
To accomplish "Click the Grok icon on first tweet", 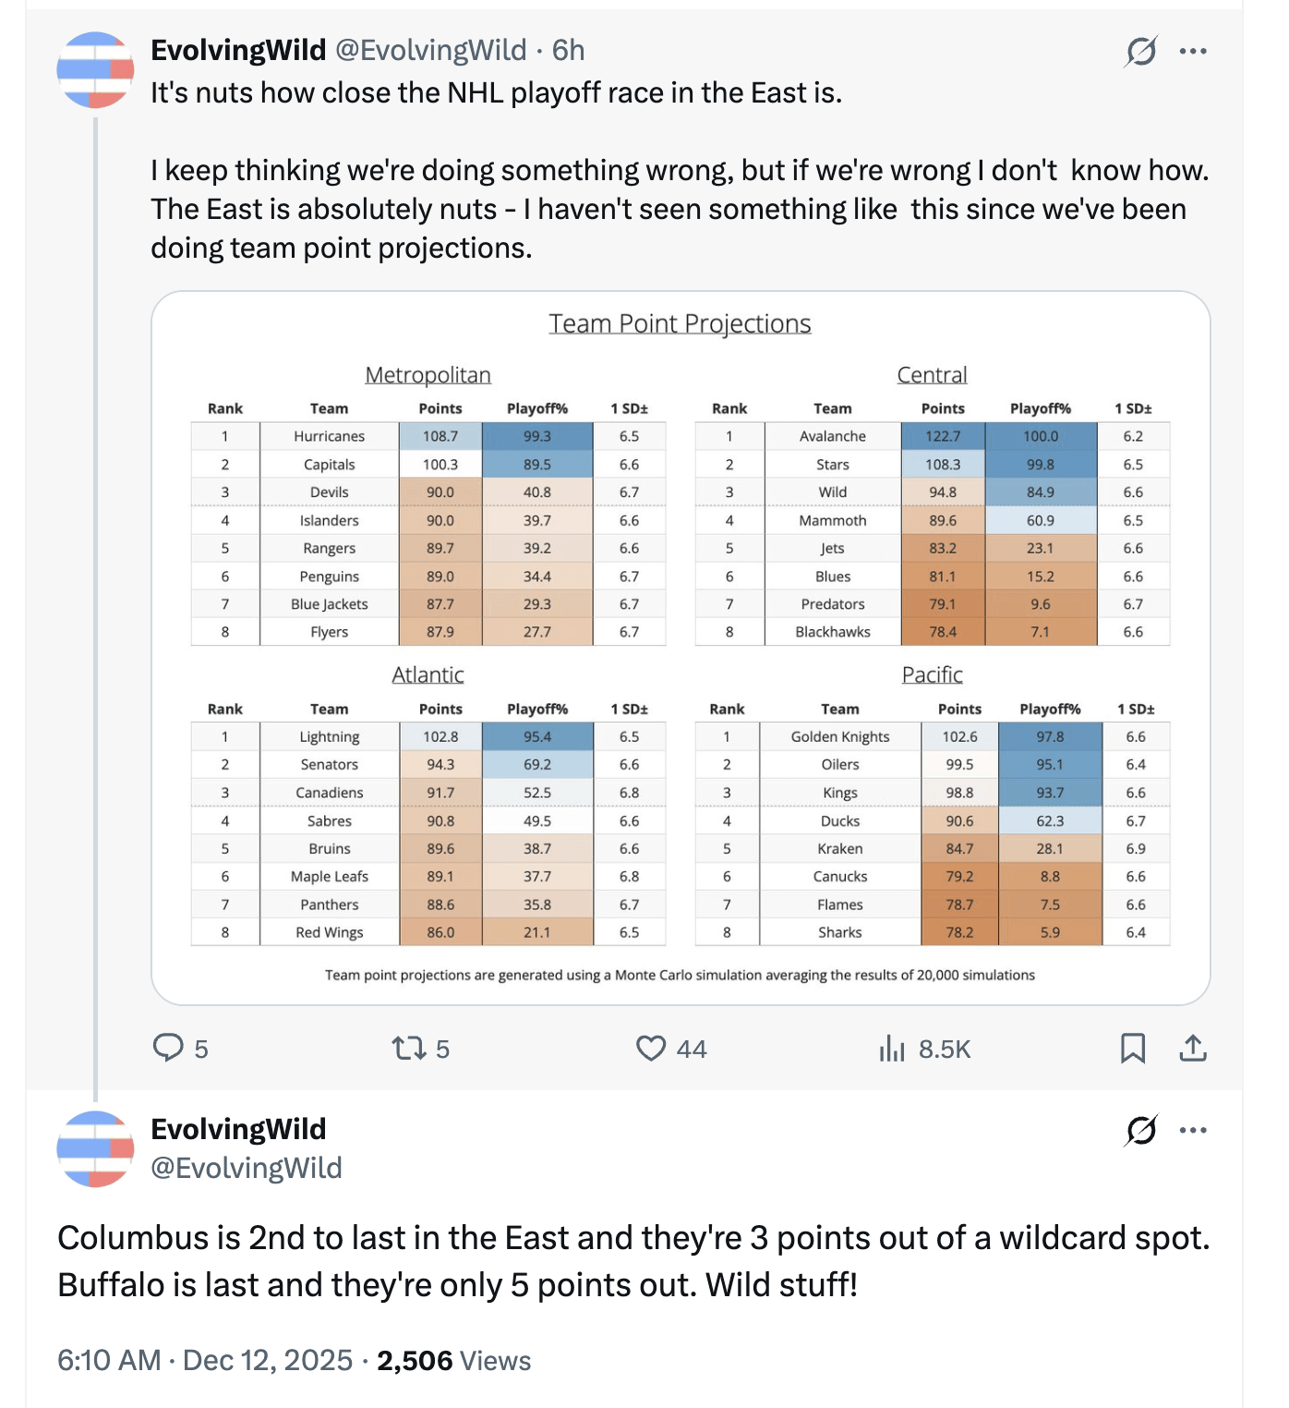I will (x=1141, y=51).
